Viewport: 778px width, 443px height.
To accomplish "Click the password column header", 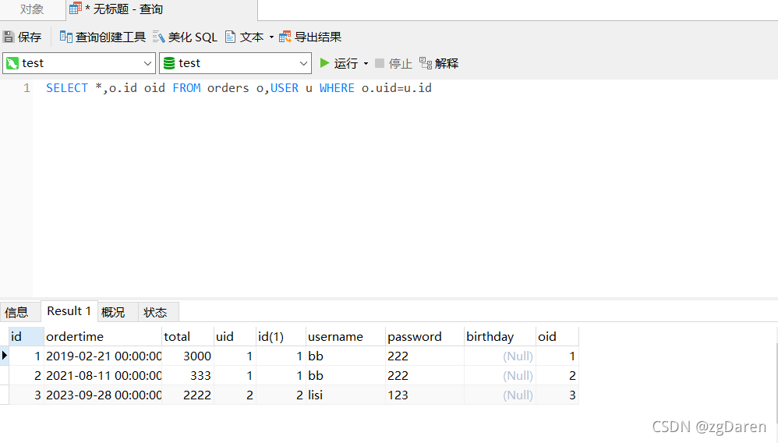I will (x=425, y=336).
